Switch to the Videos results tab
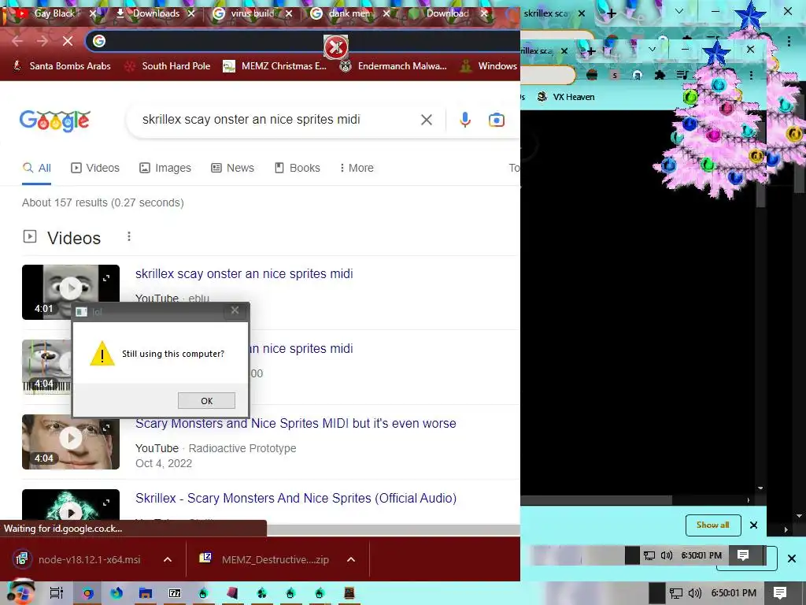The image size is (806, 605). coord(95,168)
